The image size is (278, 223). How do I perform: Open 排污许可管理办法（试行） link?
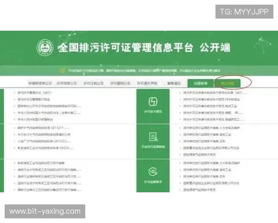pos(34,92)
